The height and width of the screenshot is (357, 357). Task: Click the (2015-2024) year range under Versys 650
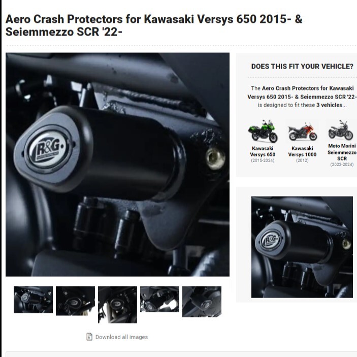263,160
